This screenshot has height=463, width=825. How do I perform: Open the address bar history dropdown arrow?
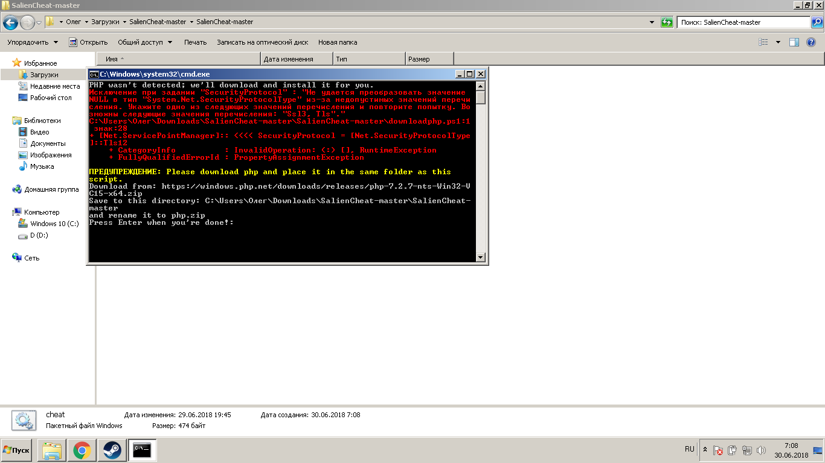click(652, 22)
